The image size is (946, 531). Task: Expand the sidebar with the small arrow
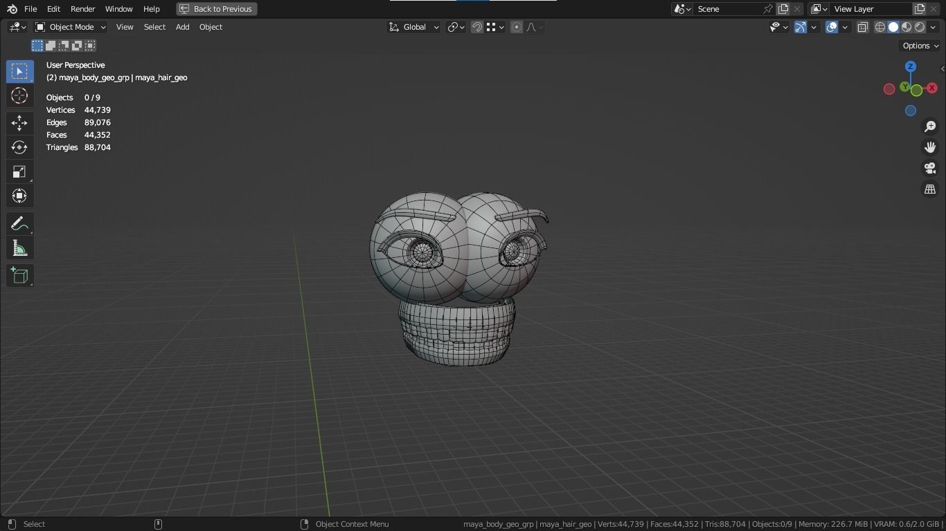click(942, 68)
